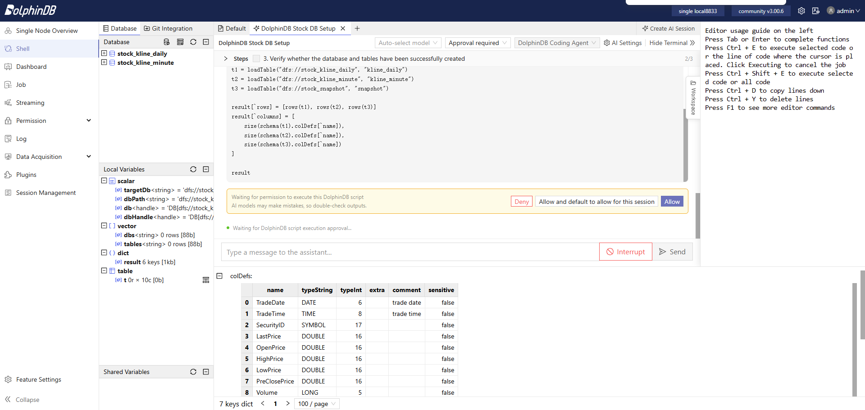Image resolution: width=865 pixels, height=410 pixels.
Task: Switch to the Default editor tab
Action: (x=232, y=28)
